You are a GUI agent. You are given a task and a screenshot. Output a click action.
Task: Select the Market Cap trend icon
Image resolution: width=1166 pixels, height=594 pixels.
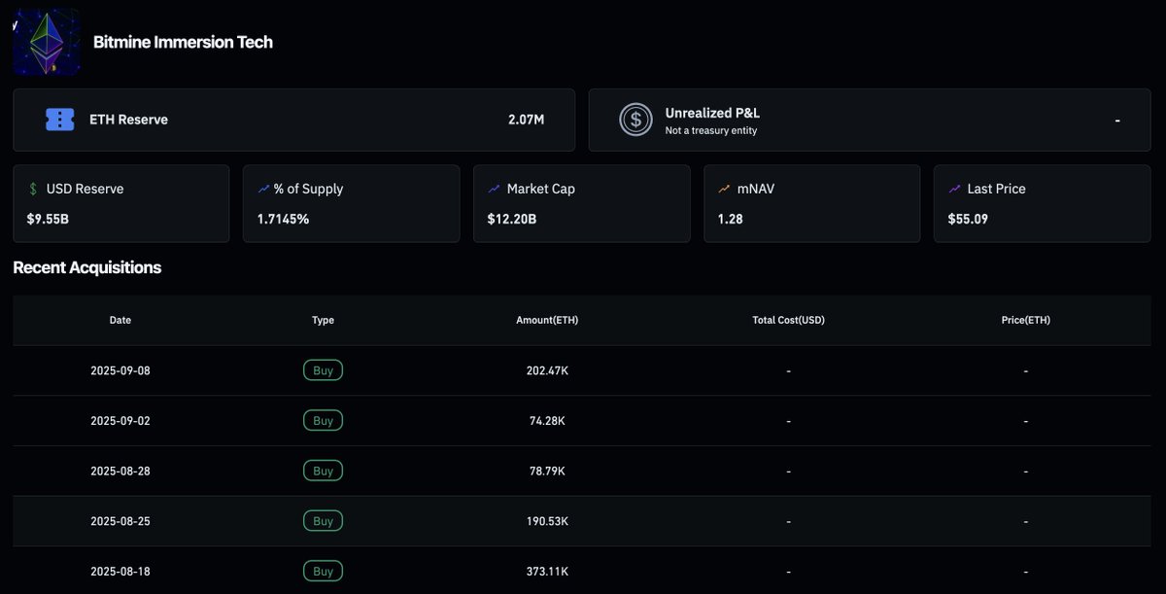coord(494,188)
